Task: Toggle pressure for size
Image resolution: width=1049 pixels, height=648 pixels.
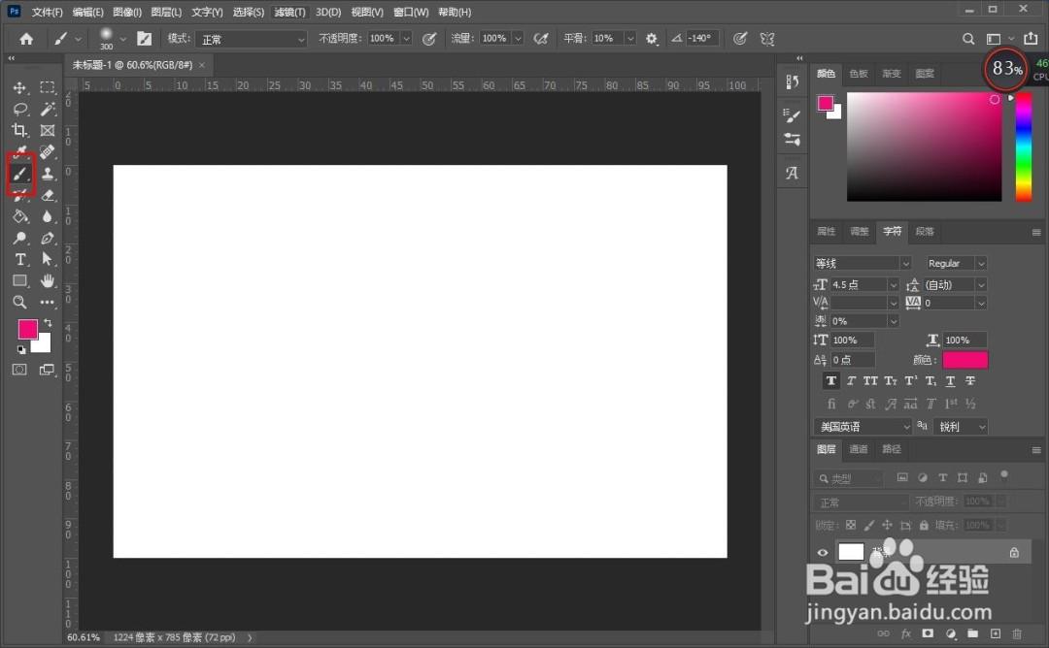Action: [x=740, y=39]
